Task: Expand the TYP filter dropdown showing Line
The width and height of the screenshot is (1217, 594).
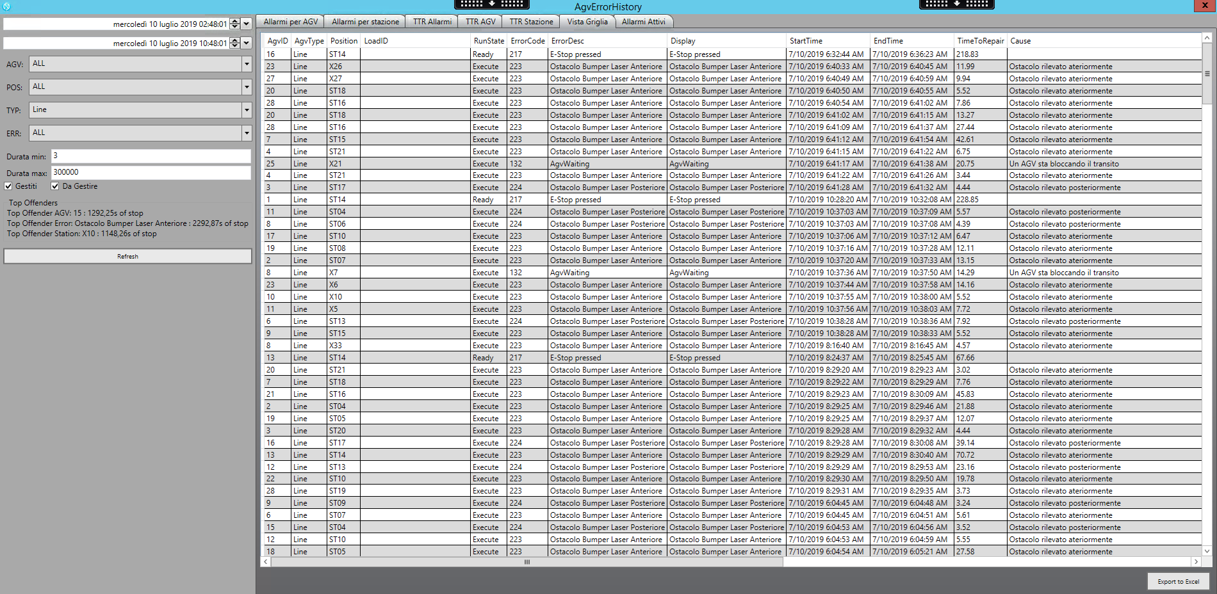Action: tap(247, 110)
